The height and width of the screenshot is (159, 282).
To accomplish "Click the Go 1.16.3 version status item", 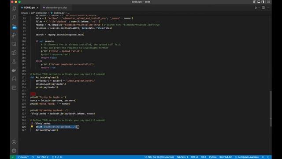I will [x=43, y=157].
